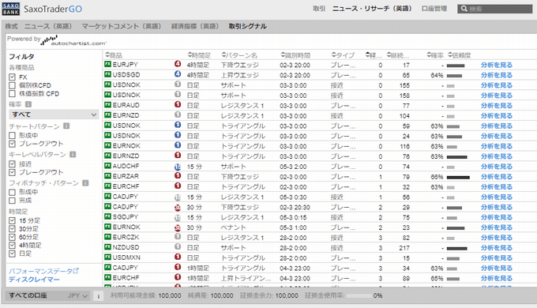Click the 検索 search input field
Screen dimensions: 537x308
(x=495, y=9)
